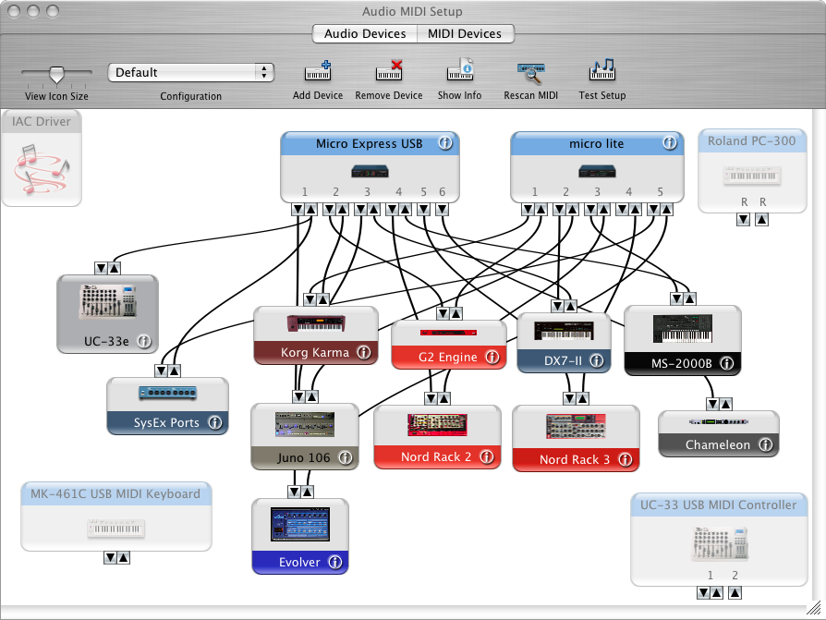Click the View Icon Size slider knob

pos(56,74)
